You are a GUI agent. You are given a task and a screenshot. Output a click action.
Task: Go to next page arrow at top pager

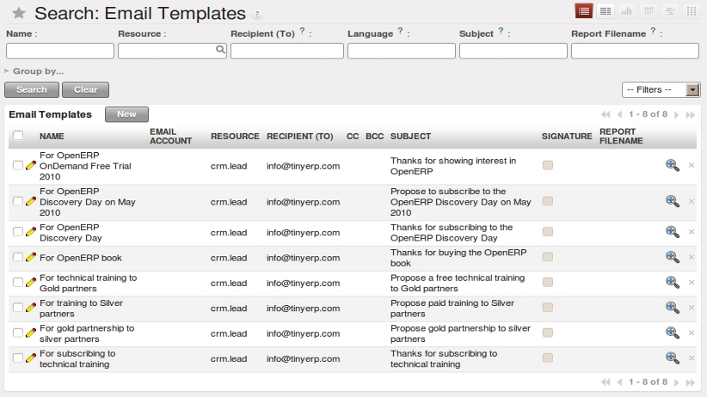coord(676,114)
